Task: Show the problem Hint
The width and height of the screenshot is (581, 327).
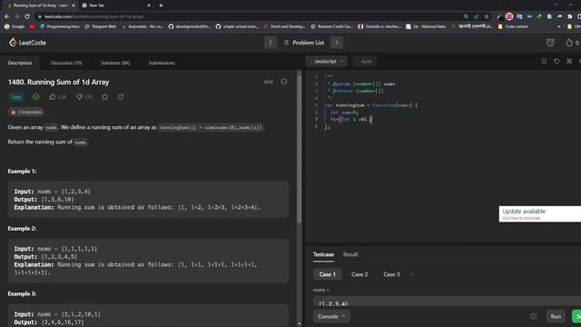Action: click(x=268, y=82)
